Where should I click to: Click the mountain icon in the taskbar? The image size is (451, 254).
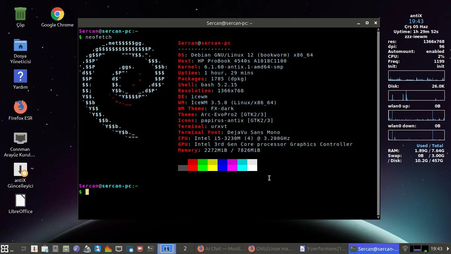(x=87, y=249)
